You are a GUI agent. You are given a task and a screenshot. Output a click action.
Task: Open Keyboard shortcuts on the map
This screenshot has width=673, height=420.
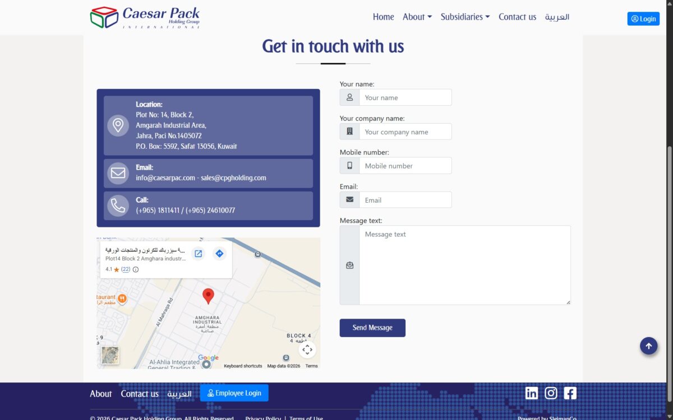pos(243,366)
